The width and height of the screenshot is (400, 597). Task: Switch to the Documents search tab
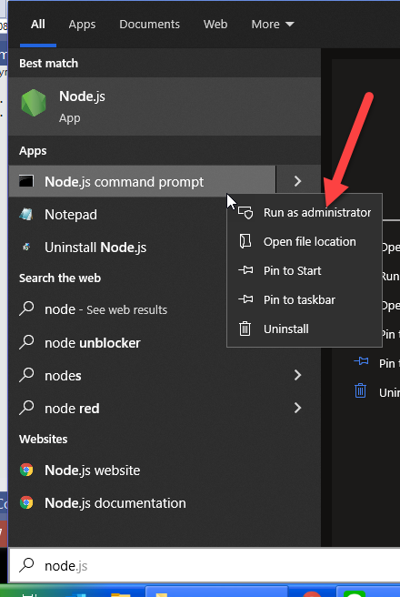(149, 25)
